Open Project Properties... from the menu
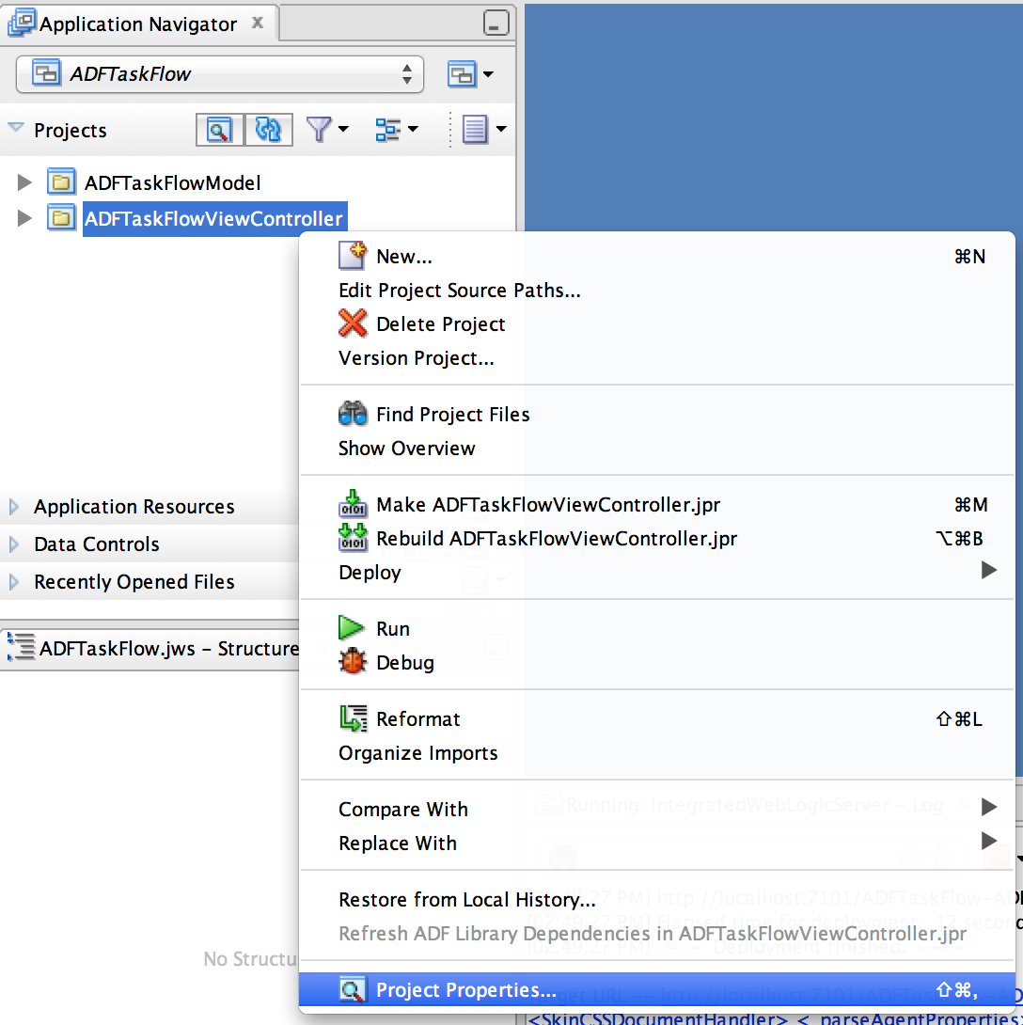Viewport: 1023px width, 1025px height. pos(657,989)
